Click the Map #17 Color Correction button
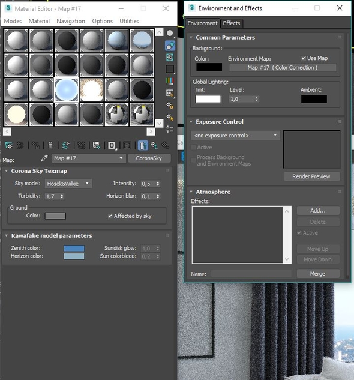The height and width of the screenshot is (380, 354). coord(283,68)
